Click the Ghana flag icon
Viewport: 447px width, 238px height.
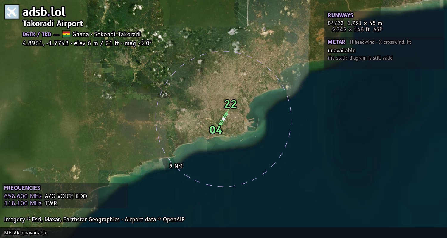[66, 34]
